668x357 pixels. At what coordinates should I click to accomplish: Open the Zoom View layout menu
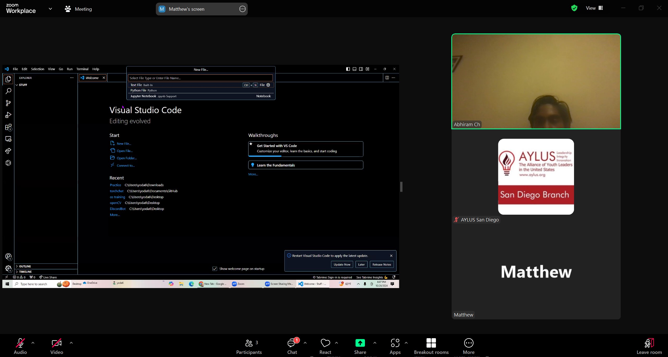tap(594, 8)
